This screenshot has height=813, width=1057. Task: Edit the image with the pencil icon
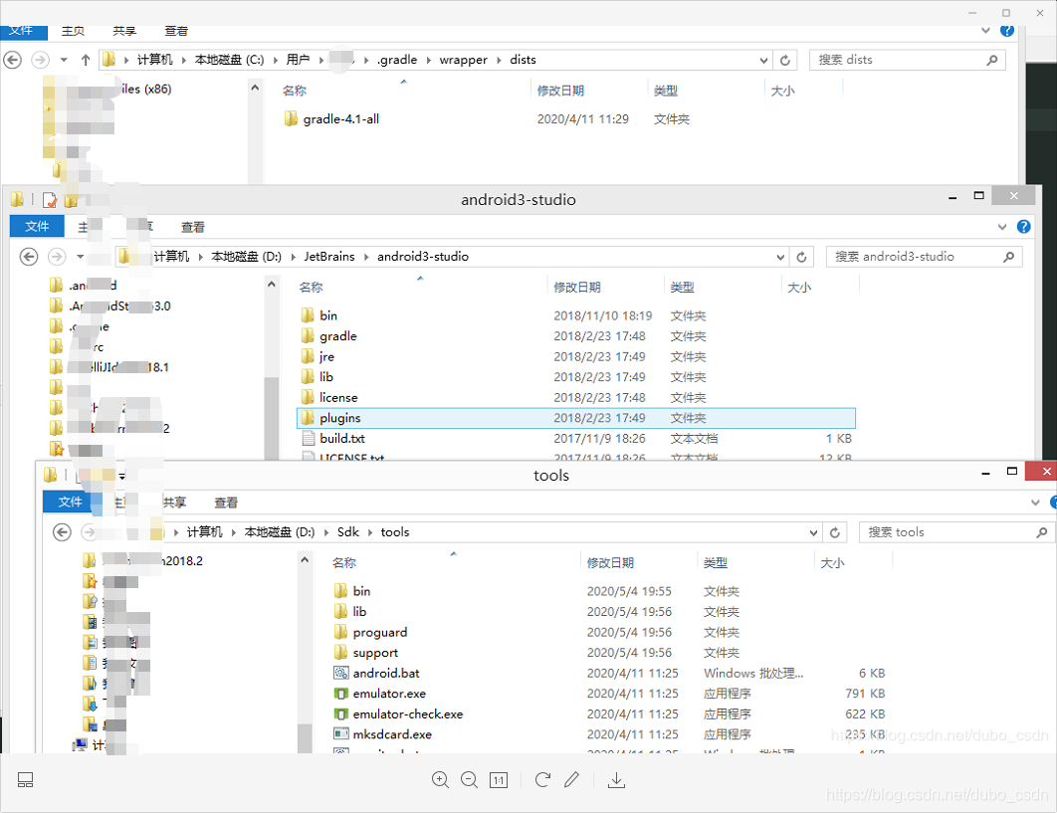[x=571, y=780]
